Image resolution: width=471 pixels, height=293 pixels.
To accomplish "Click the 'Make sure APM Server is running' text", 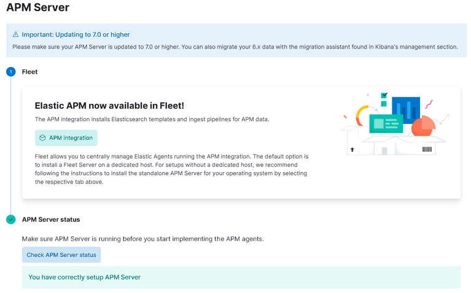I will (x=142, y=239).
